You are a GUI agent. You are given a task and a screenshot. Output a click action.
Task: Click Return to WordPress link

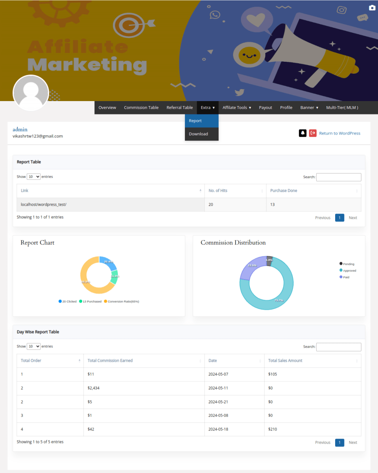pos(339,133)
